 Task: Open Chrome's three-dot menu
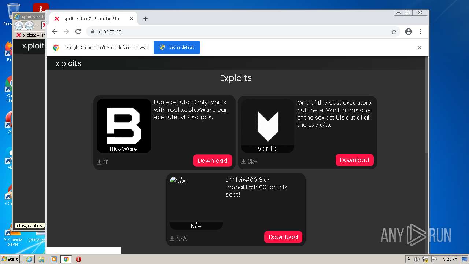point(420,32)
